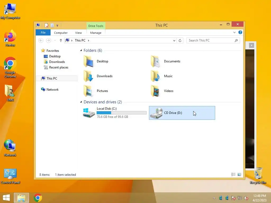Select This PC in navigation pane

pyautogui.click(x=57, y=78)
